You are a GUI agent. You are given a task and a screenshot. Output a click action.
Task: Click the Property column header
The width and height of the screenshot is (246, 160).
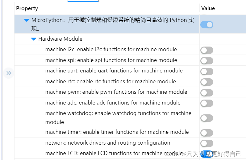point(27,8)
